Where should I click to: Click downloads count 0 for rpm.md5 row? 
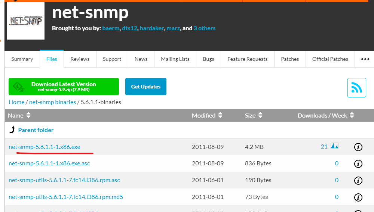(337, 197)
